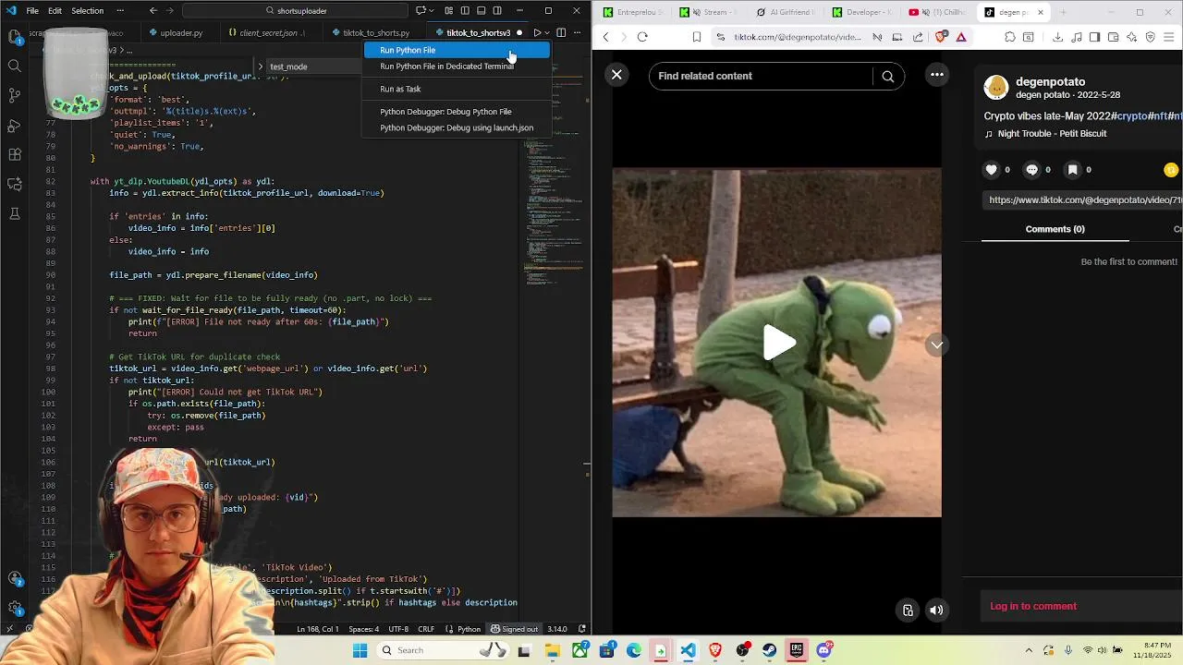Click Signed out Copilot status item
This screenshot has width=1183, height=665.
click(x=514, y=629)
